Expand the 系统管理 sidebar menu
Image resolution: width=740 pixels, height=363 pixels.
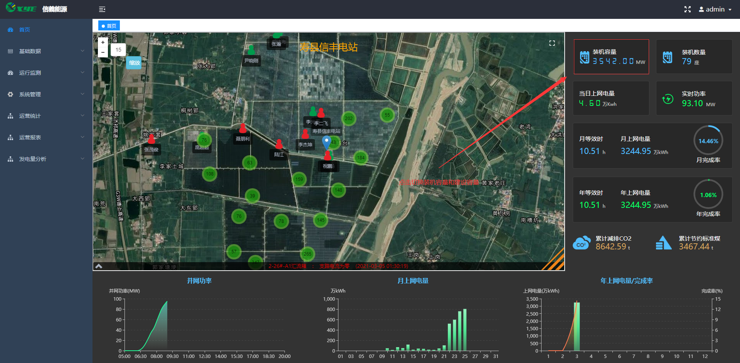click(46, 94)
